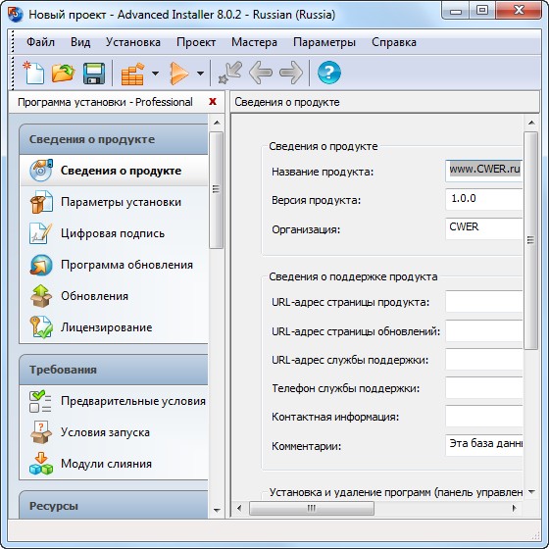Collapse the Сведения о продукте group header
549x549 pixels.
point(114,139)
